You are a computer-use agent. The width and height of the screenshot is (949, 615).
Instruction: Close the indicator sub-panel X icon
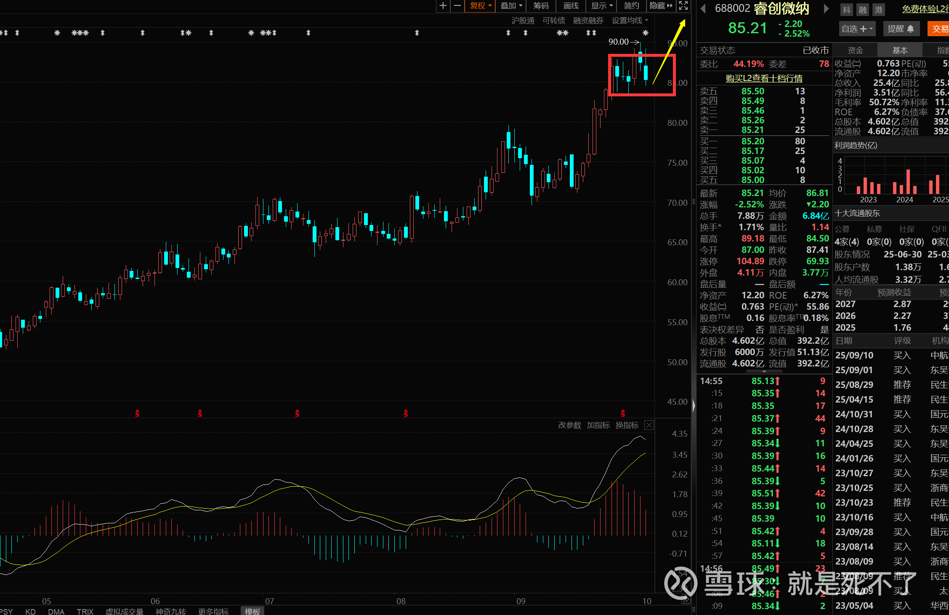[x=649, y=425]
